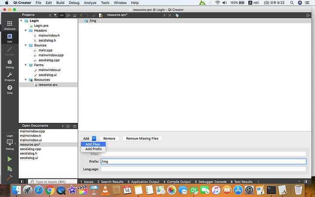The width and height of the screenshot is (315, 197).
Task: Open the 3 Application Output pane
Action: click(x=143, y=182)
